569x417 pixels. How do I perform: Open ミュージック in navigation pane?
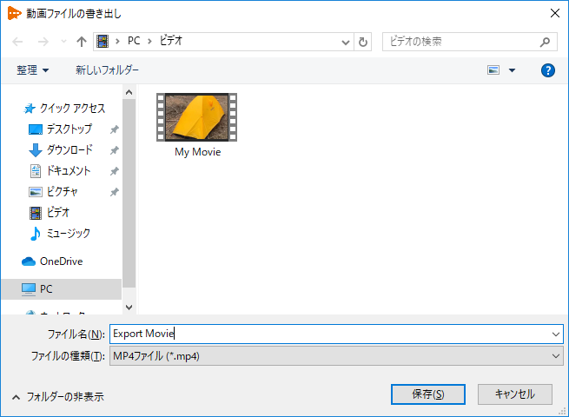coord(60,234)
